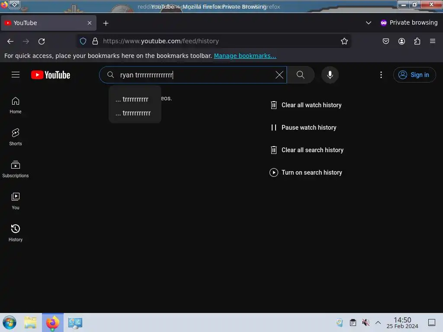Close the YouTube tab
443x332 pixels.
click(x=90, y=23)
